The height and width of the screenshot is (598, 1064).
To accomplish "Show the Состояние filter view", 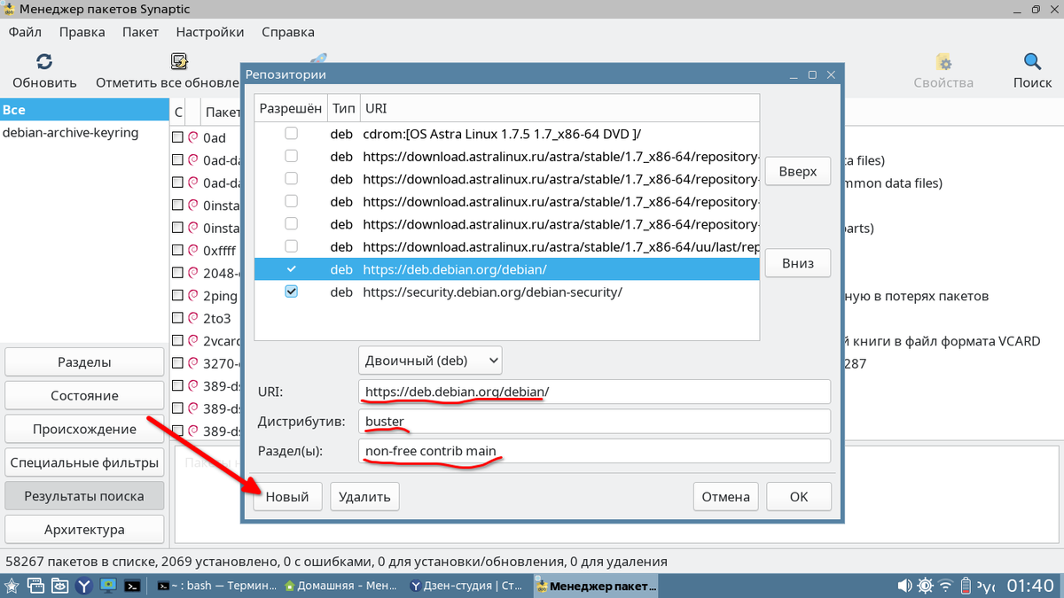I will click(x=84, y=396).
